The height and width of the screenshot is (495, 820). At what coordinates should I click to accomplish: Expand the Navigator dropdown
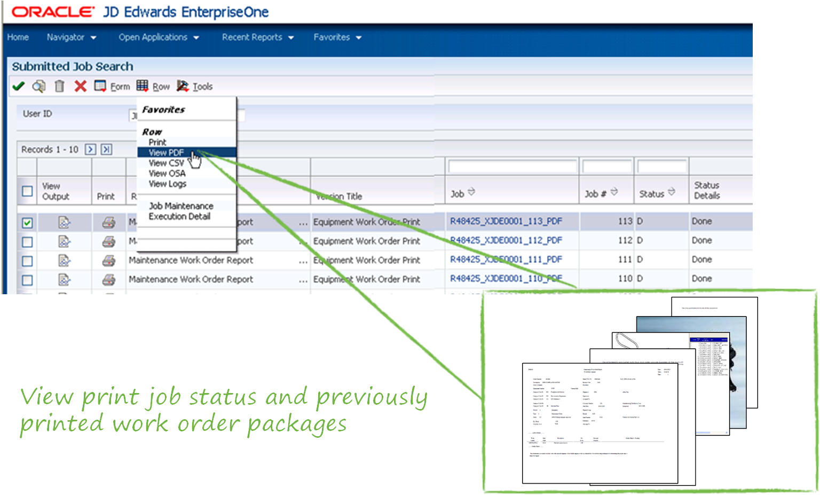[x=72, y=37]
